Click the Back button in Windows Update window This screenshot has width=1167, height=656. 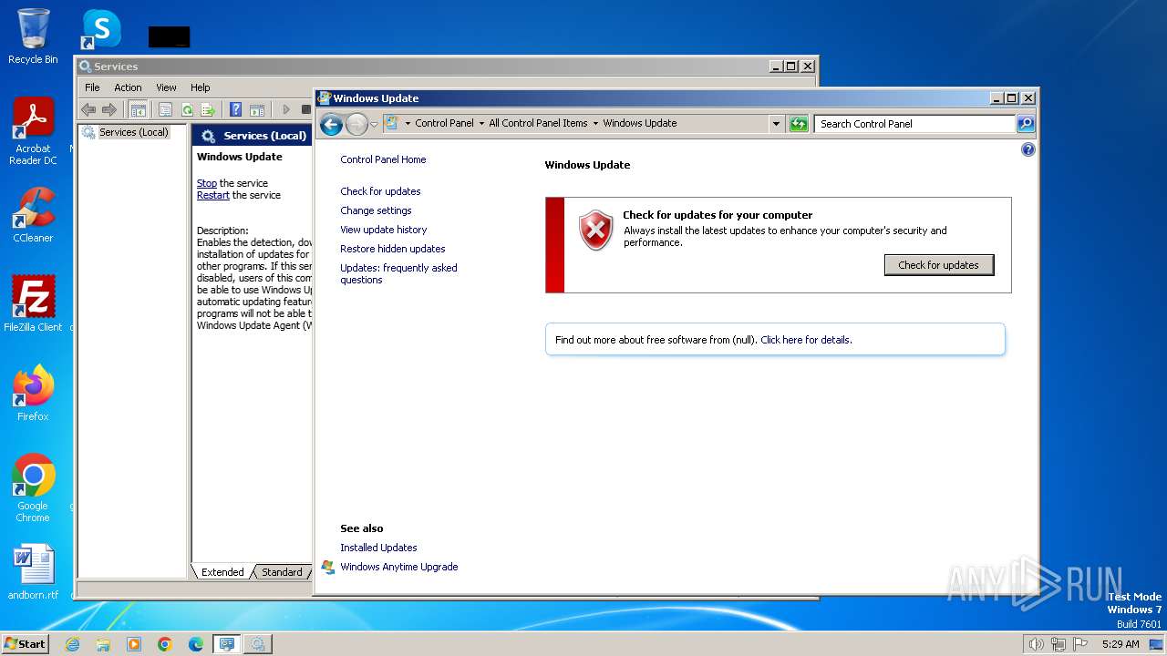pos(332,124)
